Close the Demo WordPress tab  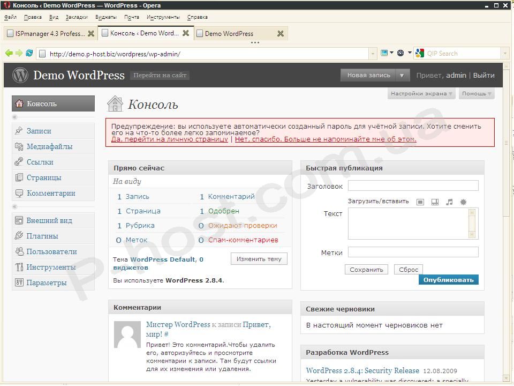[281, 33]
